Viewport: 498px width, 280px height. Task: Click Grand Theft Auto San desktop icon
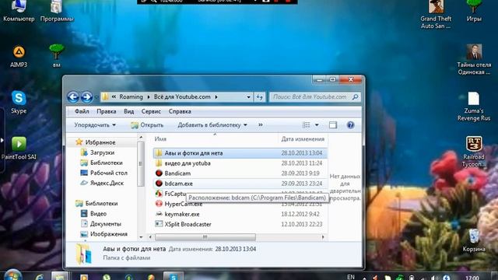click(x=436, y=14)
